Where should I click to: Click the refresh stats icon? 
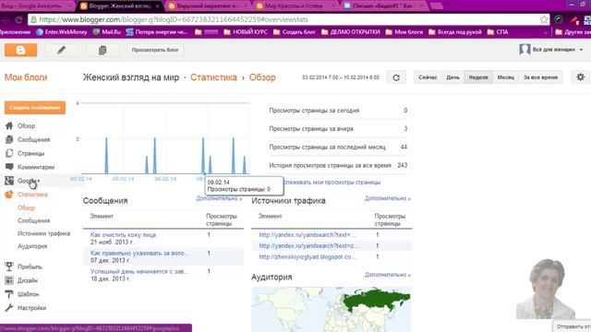(396, 77)
